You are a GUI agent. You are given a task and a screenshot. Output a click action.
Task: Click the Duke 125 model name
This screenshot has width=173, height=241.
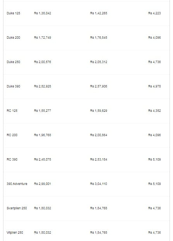coord(14,13)
